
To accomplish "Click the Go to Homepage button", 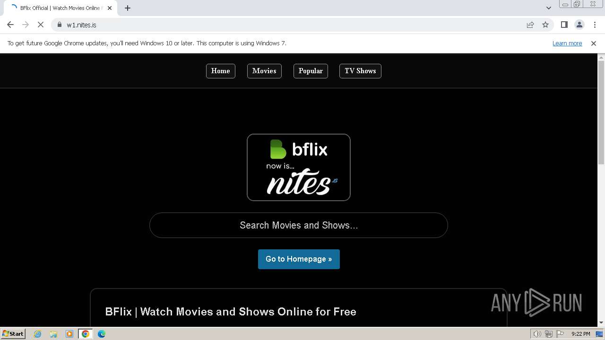I will (x=299, y=259).
